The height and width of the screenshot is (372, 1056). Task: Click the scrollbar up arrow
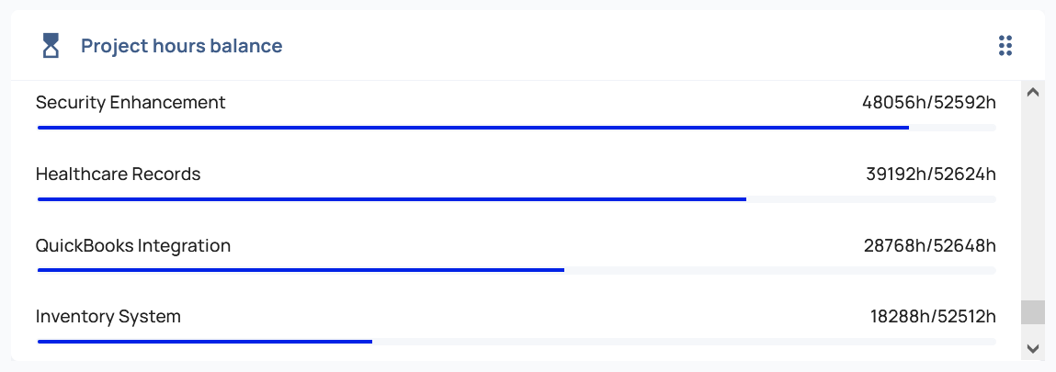1032,92
